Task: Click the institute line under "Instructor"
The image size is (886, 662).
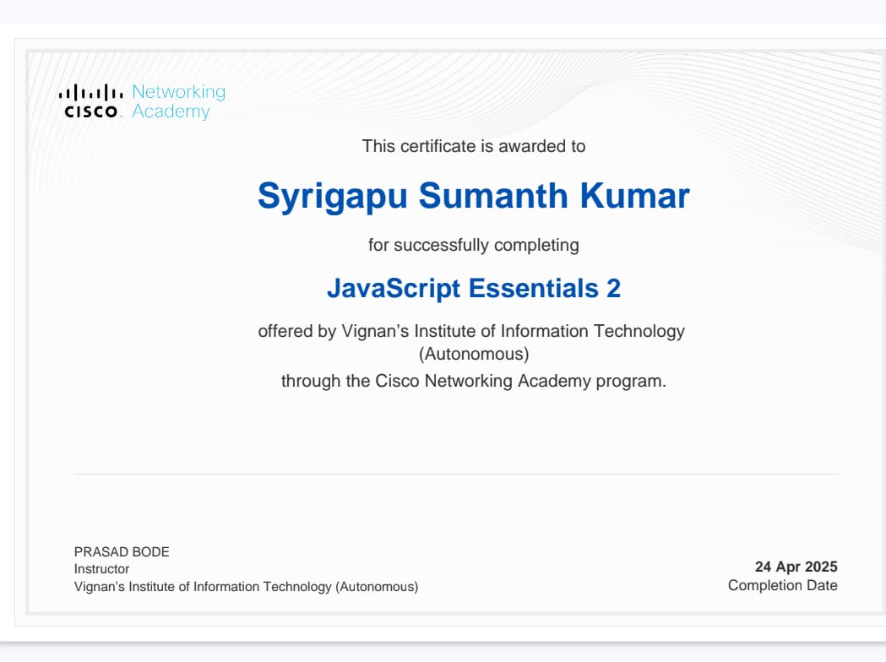Action: (247, 587)
